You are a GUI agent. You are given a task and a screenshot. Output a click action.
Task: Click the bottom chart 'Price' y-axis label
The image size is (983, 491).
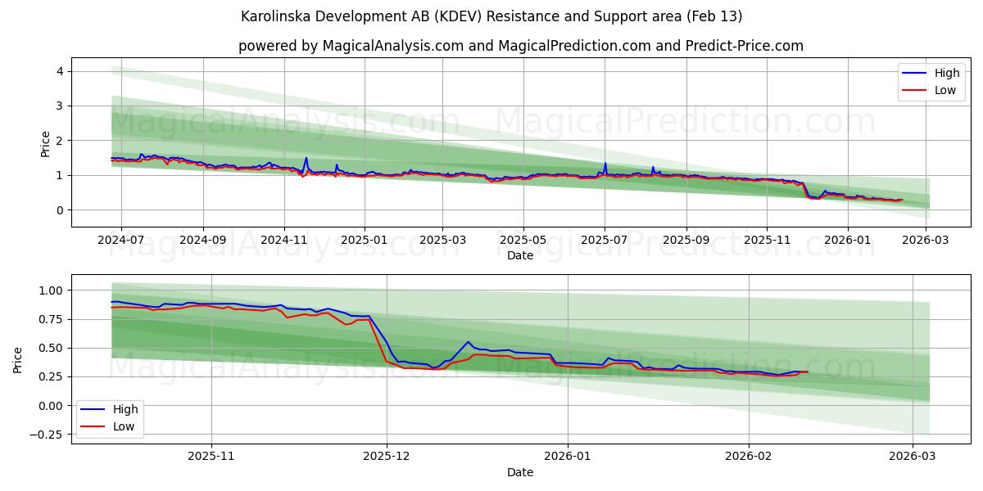18,359
